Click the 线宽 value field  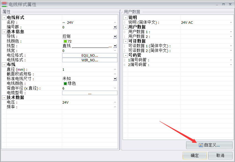click(x=88, y=51)
